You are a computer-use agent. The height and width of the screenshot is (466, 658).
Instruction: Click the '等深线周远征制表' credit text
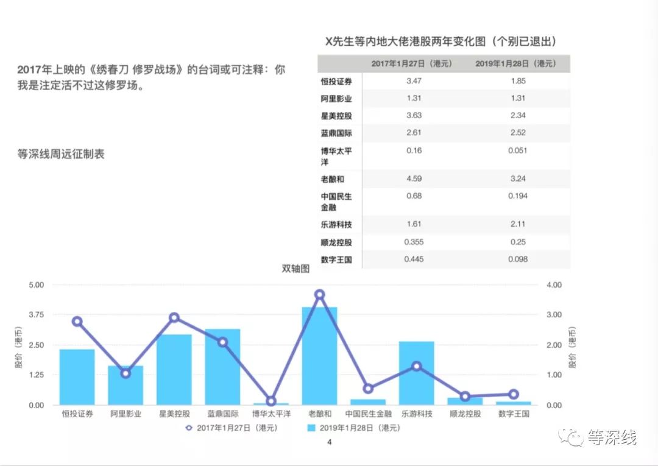tap(61, 154)
